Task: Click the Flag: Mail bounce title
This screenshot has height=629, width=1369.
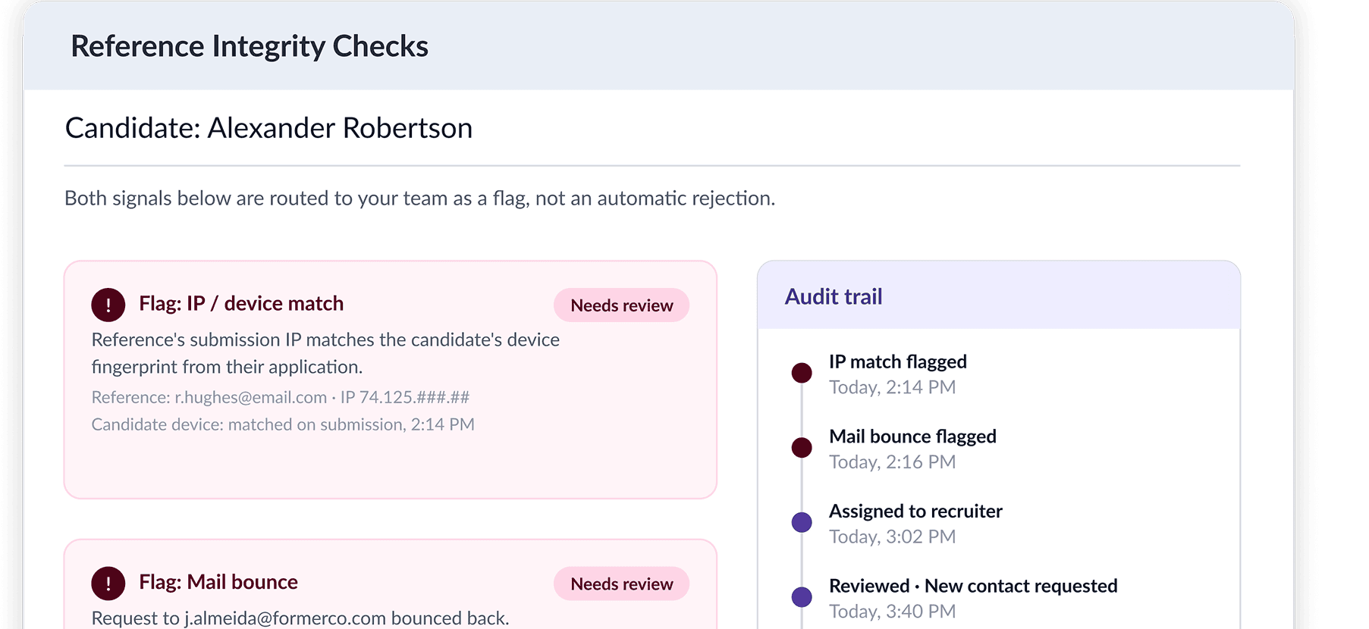Action: [x=218, y=582]
